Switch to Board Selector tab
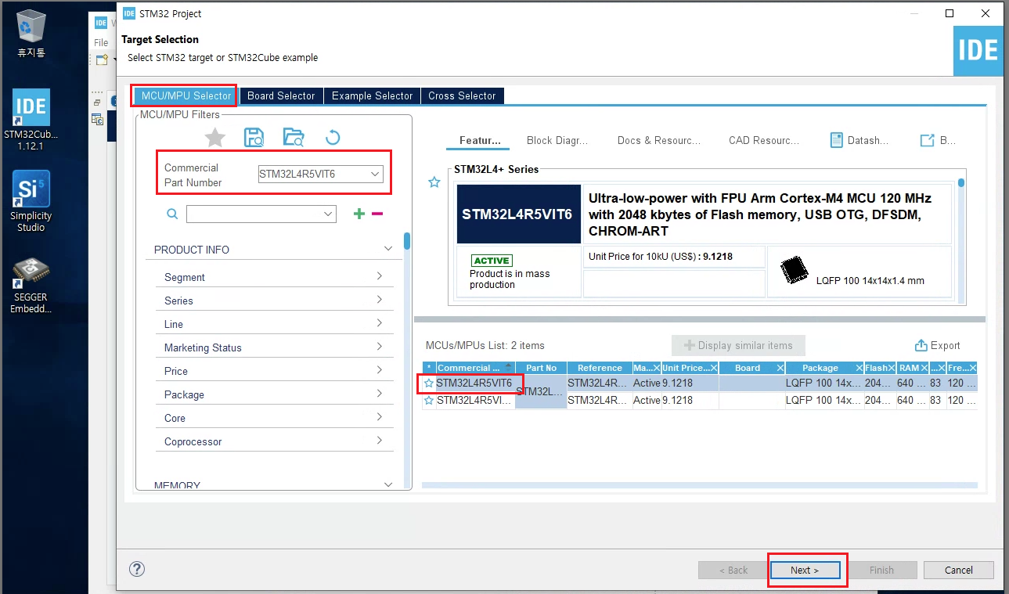This screenshot has height=594, width=1009. click(x=281, y=95)
